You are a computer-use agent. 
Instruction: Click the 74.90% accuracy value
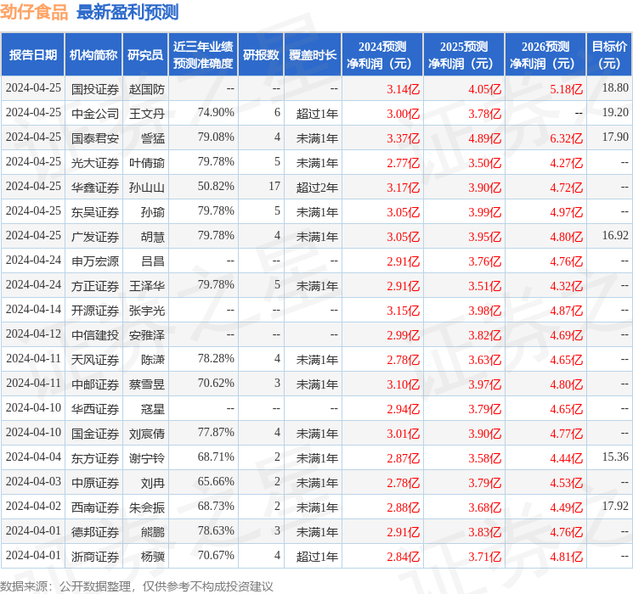click(x=216, y=113)
